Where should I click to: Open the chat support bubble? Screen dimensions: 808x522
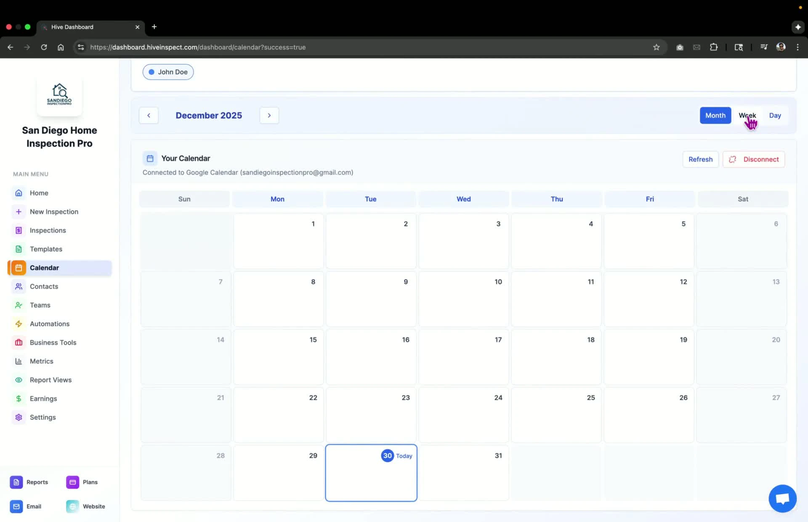[x=782, y=498]
